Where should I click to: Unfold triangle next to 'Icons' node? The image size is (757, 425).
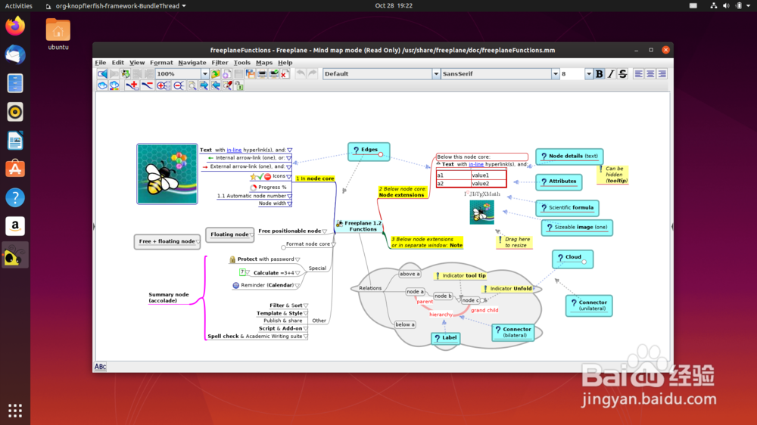point(289,176)
